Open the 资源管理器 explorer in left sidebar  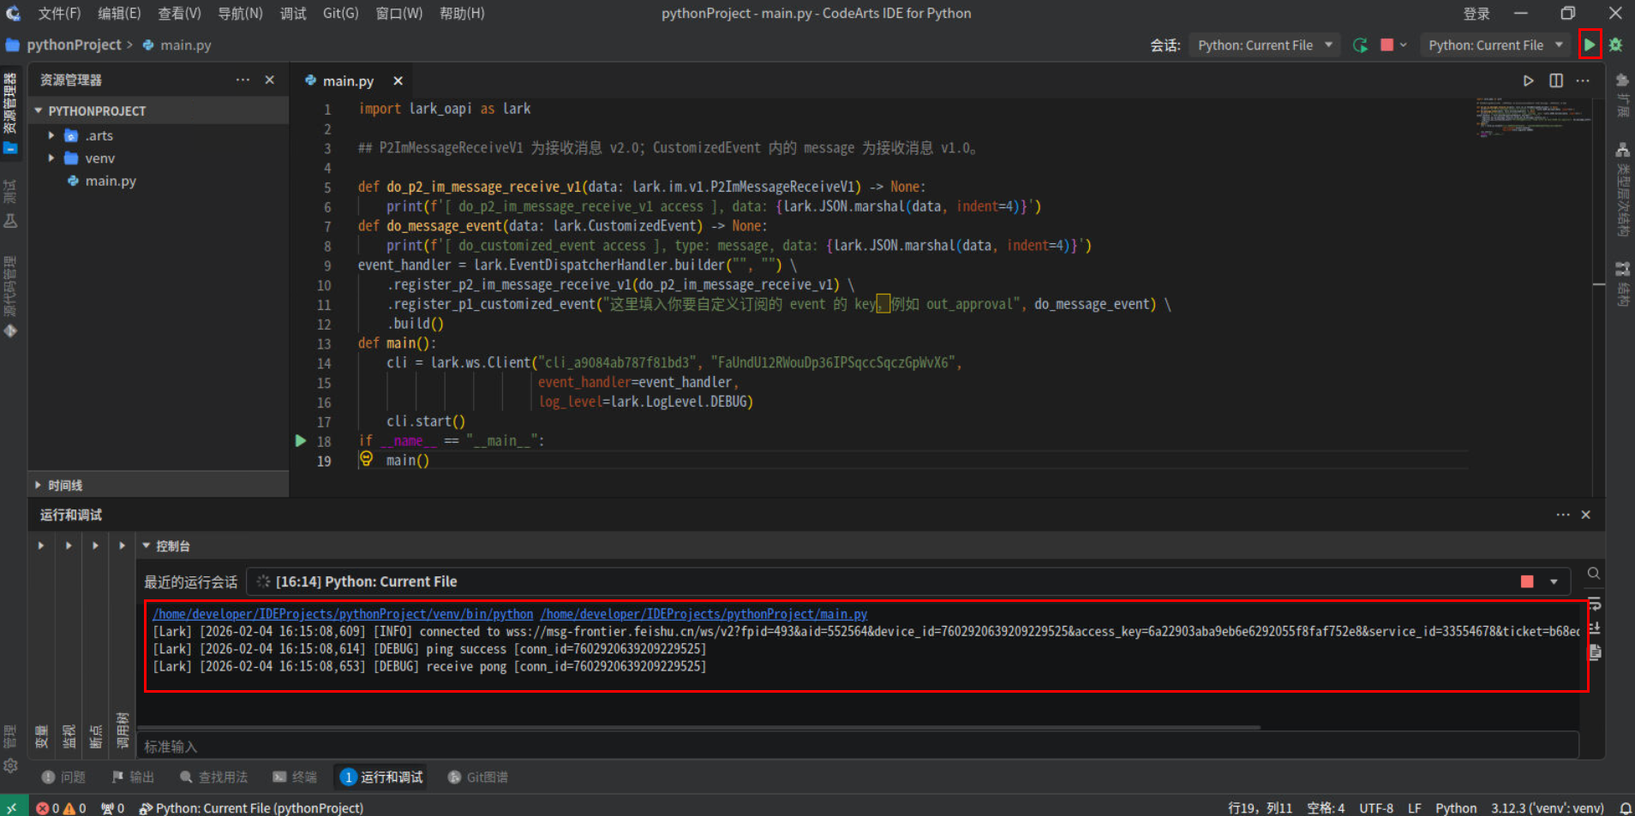10,113
